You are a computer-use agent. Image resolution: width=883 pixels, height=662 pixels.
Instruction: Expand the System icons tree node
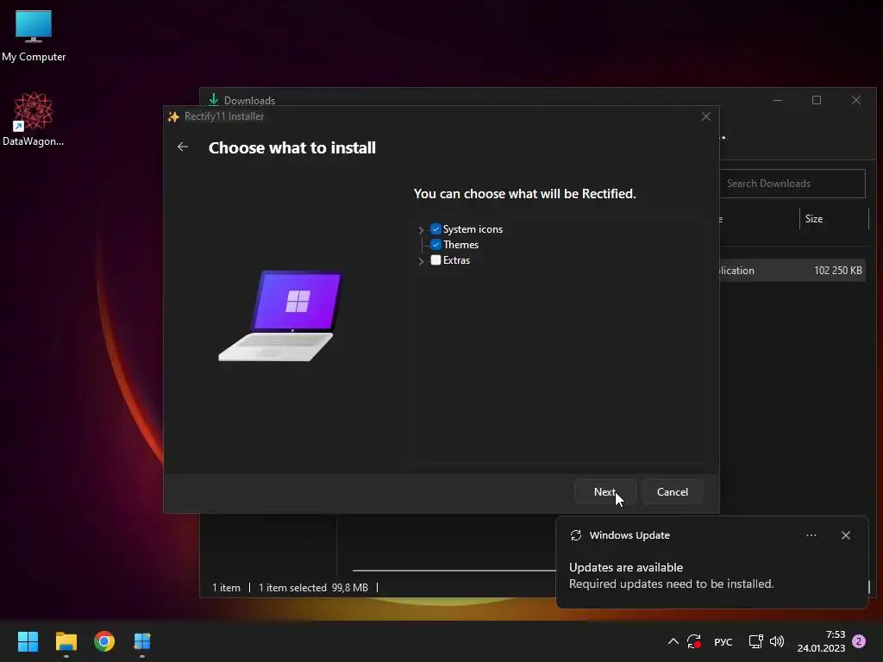coord(421,229)
